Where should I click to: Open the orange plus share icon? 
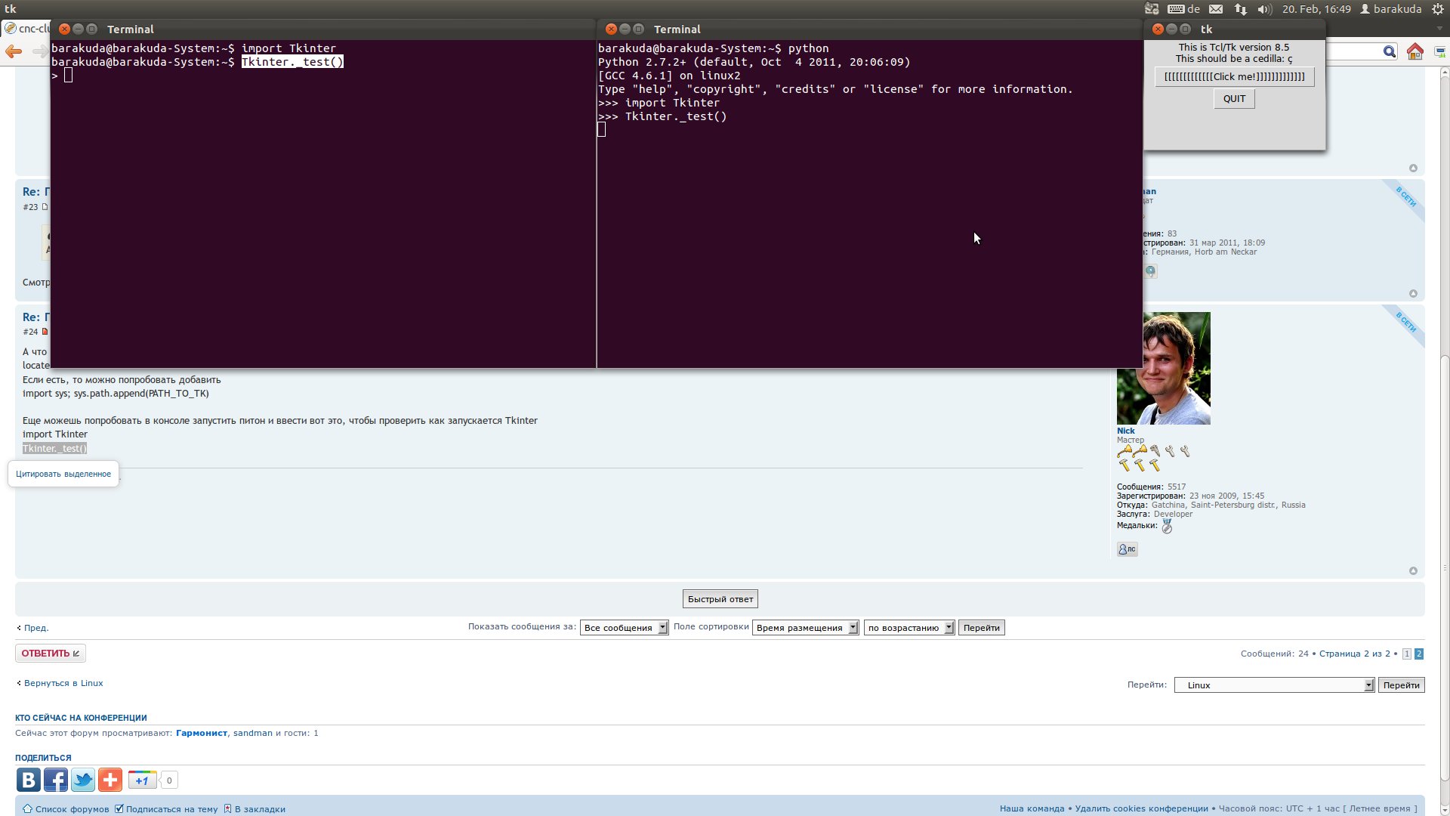pyautogui.click(x=110, y=780)
